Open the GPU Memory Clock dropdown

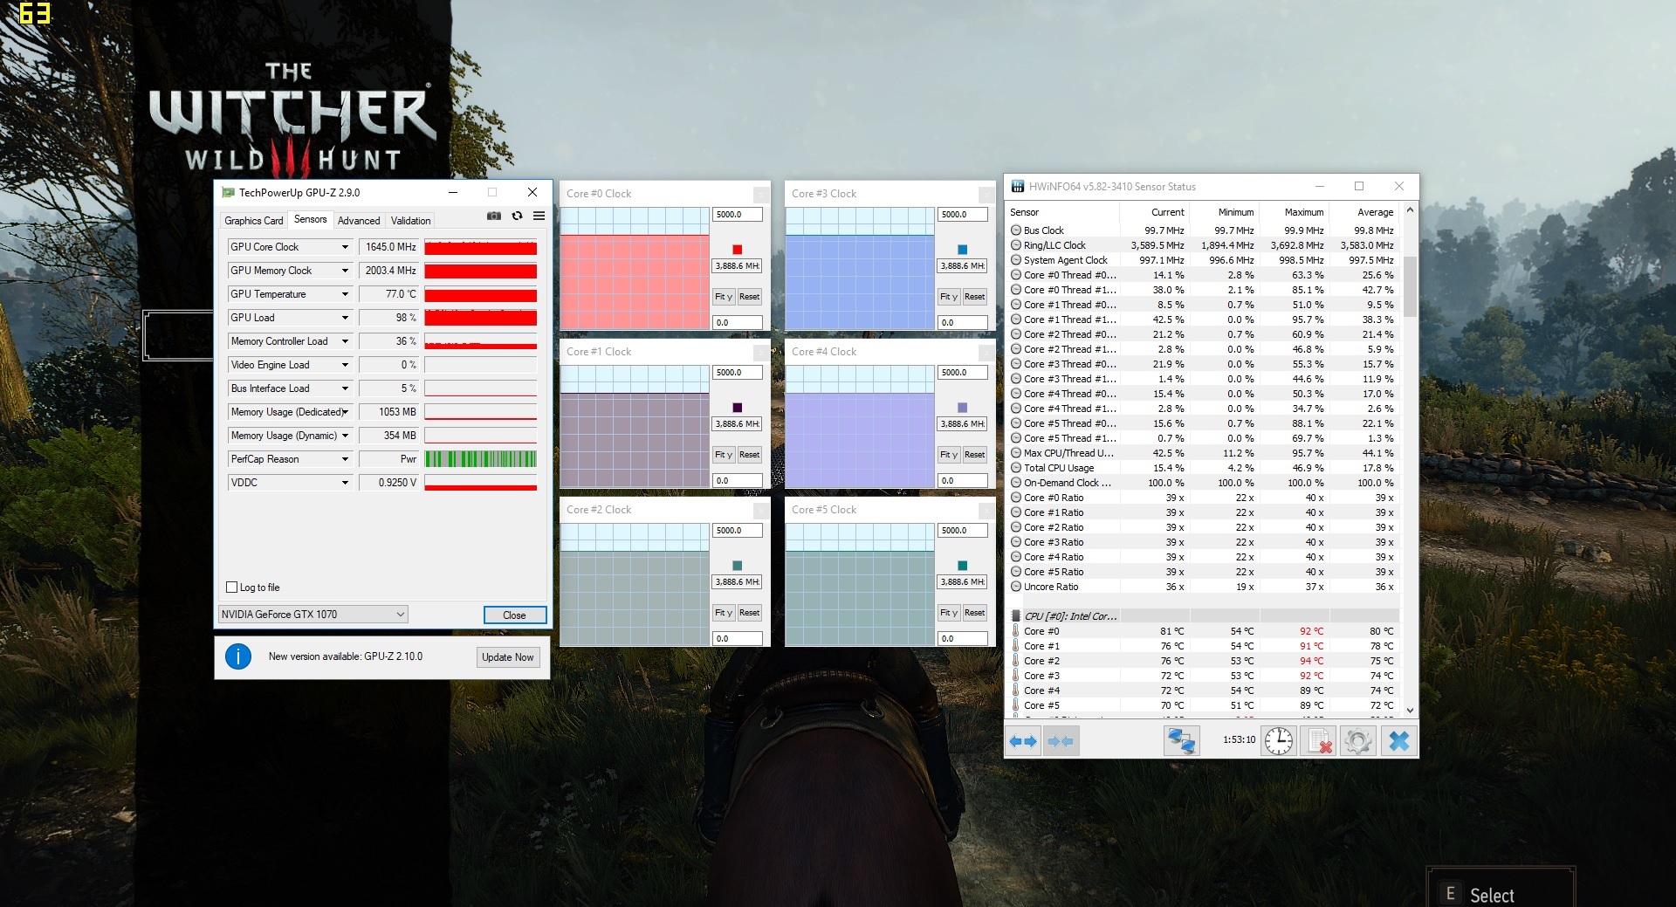click(345, 271)
